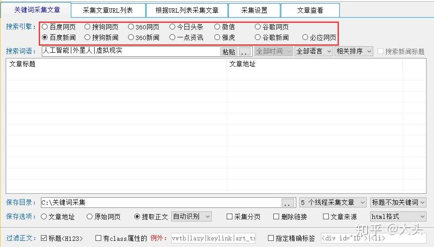Select the 百度网页 search engine radio
Image resolution: width=434 pixels, height=247 pixels.
coord(44,27)
